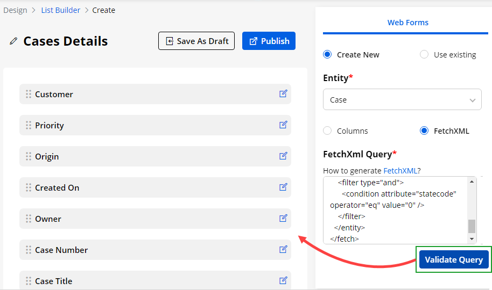492x290 pixels.
Task: Click the Validate Query button
Action: 454,260
